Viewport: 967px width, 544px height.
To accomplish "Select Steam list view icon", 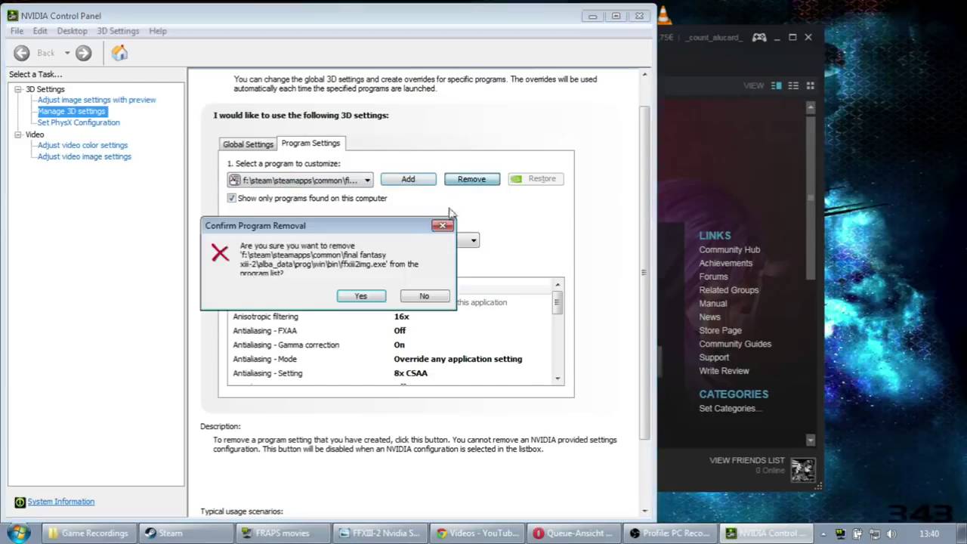I will pos(793,85).
